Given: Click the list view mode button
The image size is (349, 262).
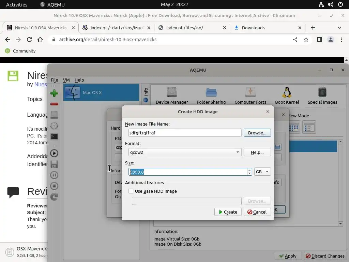Looking at the screenshot, I should [309, 127].
